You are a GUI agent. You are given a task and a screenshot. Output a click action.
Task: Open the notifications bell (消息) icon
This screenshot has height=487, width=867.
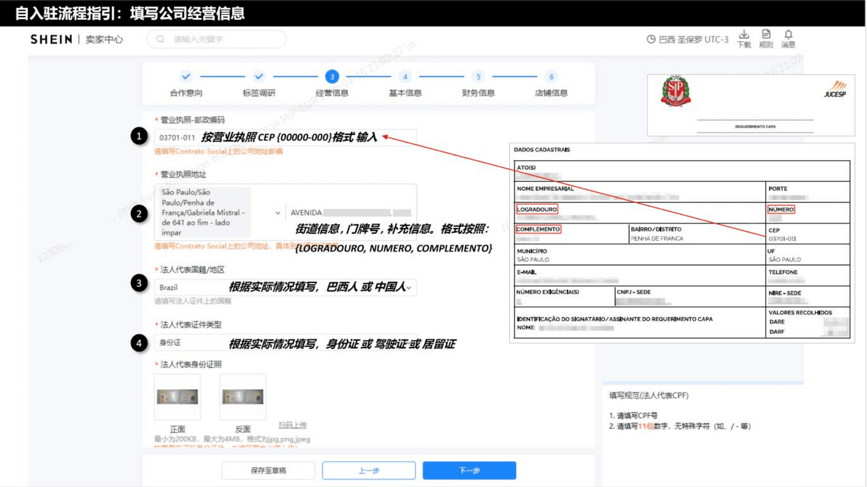click(x=788, y=35)
